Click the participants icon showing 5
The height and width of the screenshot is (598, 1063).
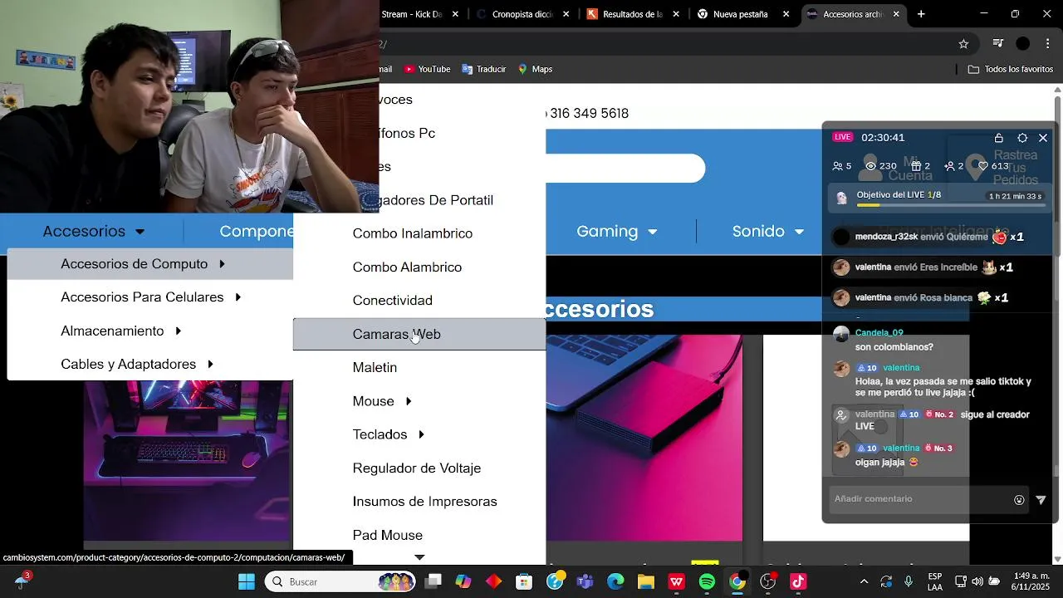pyautogui.click(x=837, y=166)
